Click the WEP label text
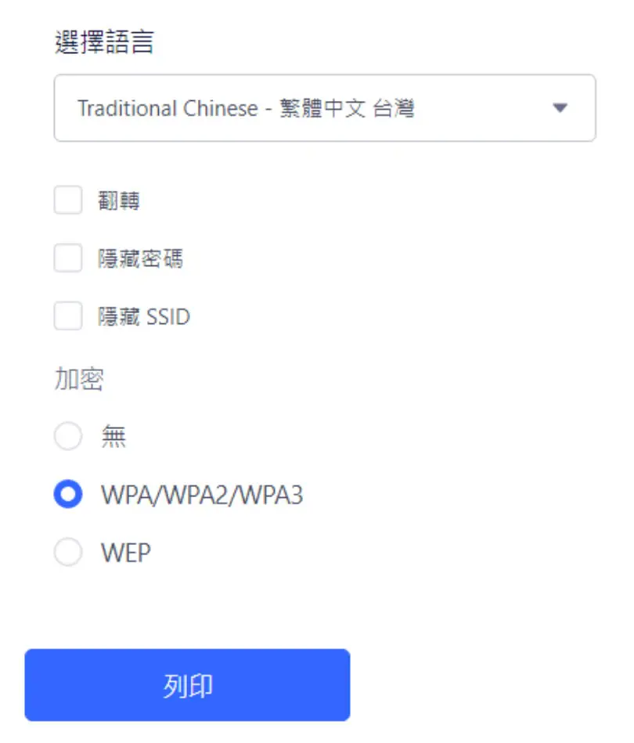This screenshot has width=634, height=743. click(126, 553)
